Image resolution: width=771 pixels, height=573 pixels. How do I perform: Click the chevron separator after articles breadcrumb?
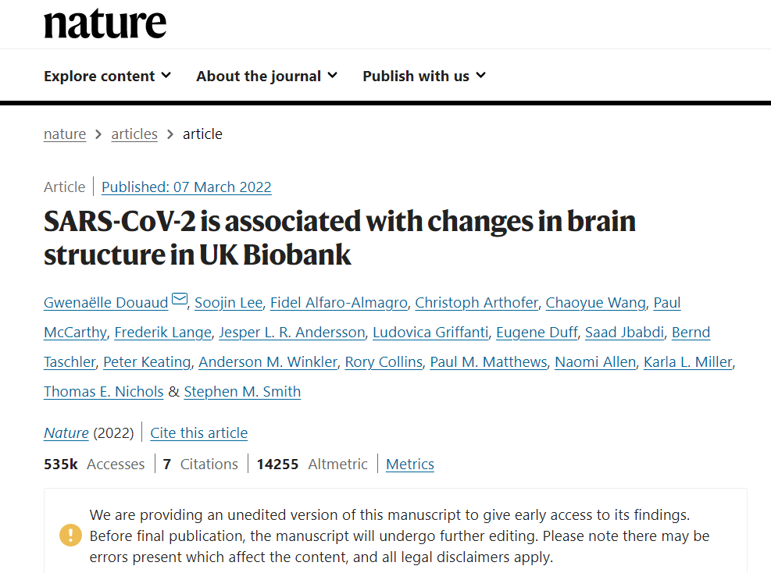pyautogui.click(x=170, y=134)
